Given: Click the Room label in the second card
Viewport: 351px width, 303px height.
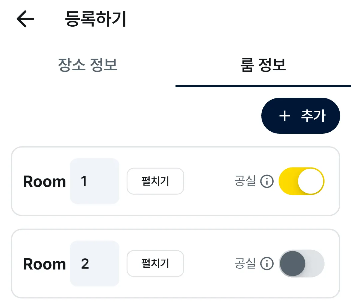Looking at the screenshot, I should pos(44,264).
